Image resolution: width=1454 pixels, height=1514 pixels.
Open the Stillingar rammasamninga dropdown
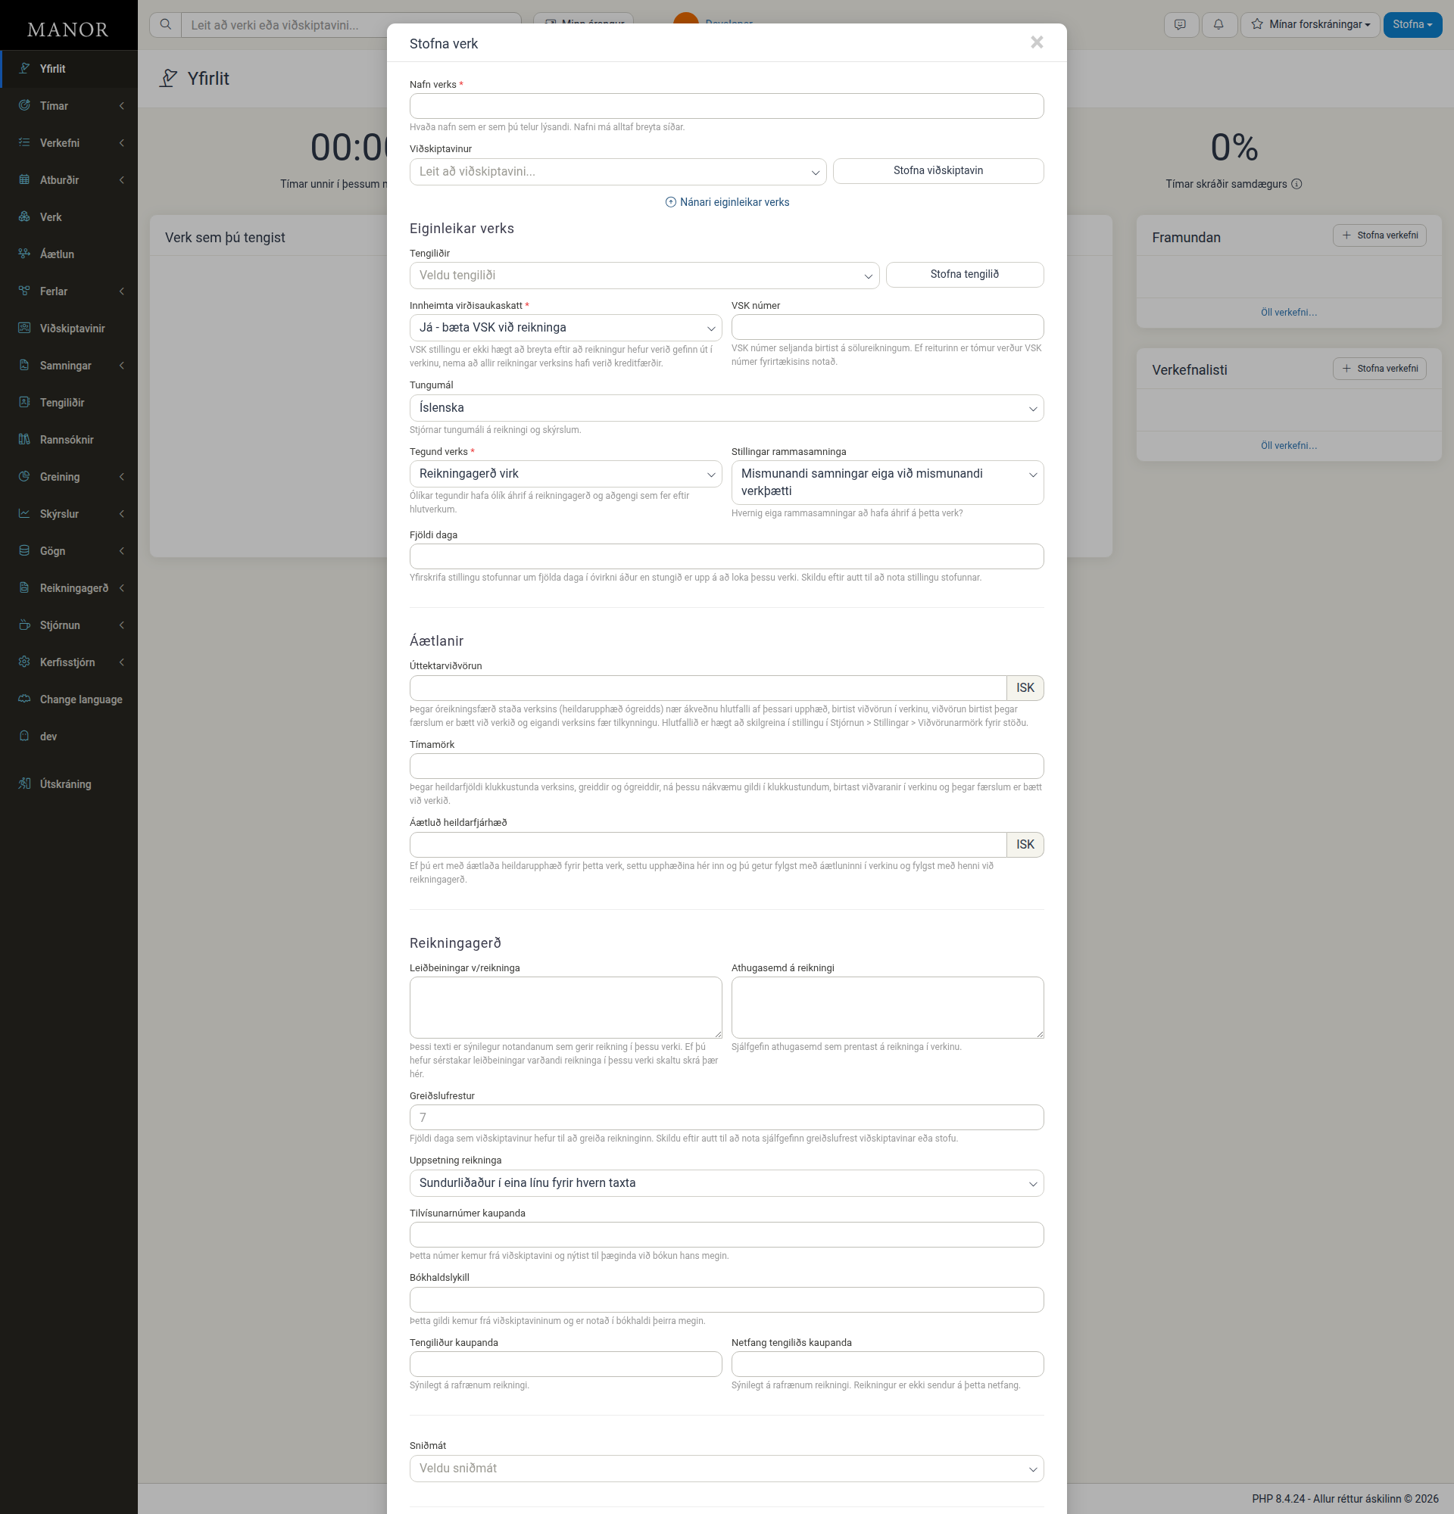(x=887, y=482)
